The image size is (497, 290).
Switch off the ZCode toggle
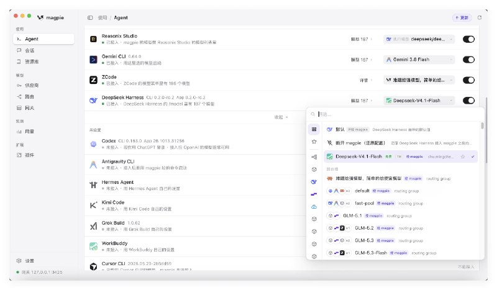[x=468, y=80]
